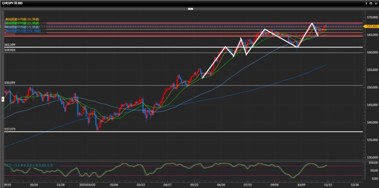Select the 75-period moving average label
The width and height of the screenshot is (379, 188).
coord(22,27)
